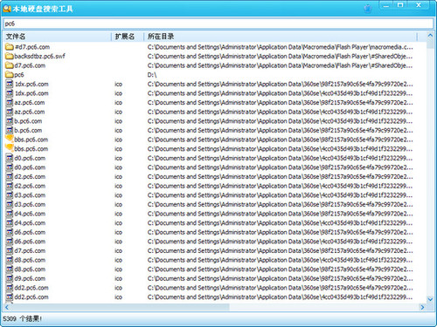Click folder icon of d7.pc6.com in Flash Player path
Screen dimensions: 437x327
(x=10, y=65)
